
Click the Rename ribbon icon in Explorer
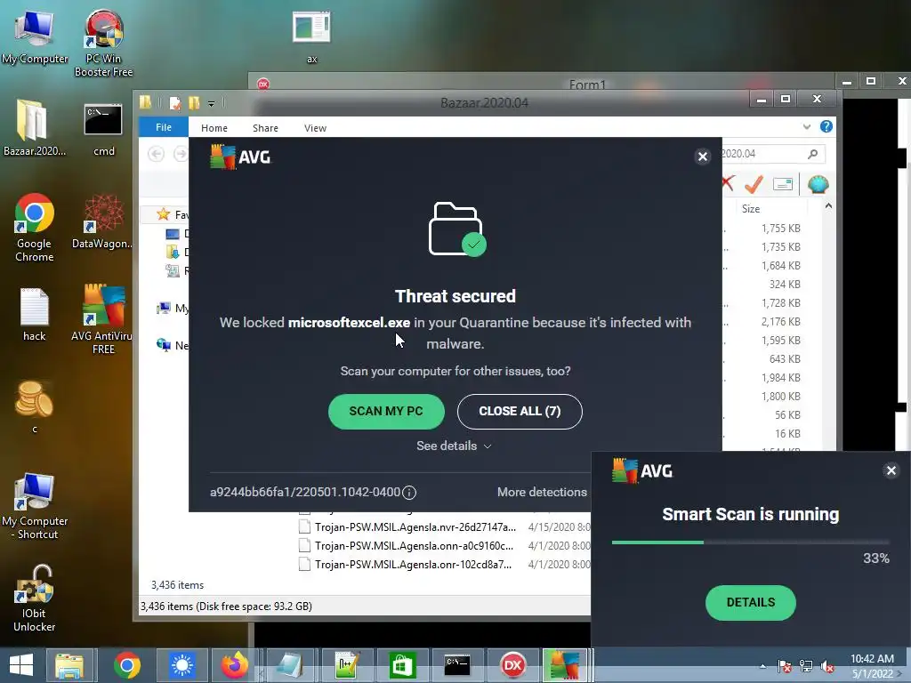(783, 184)
